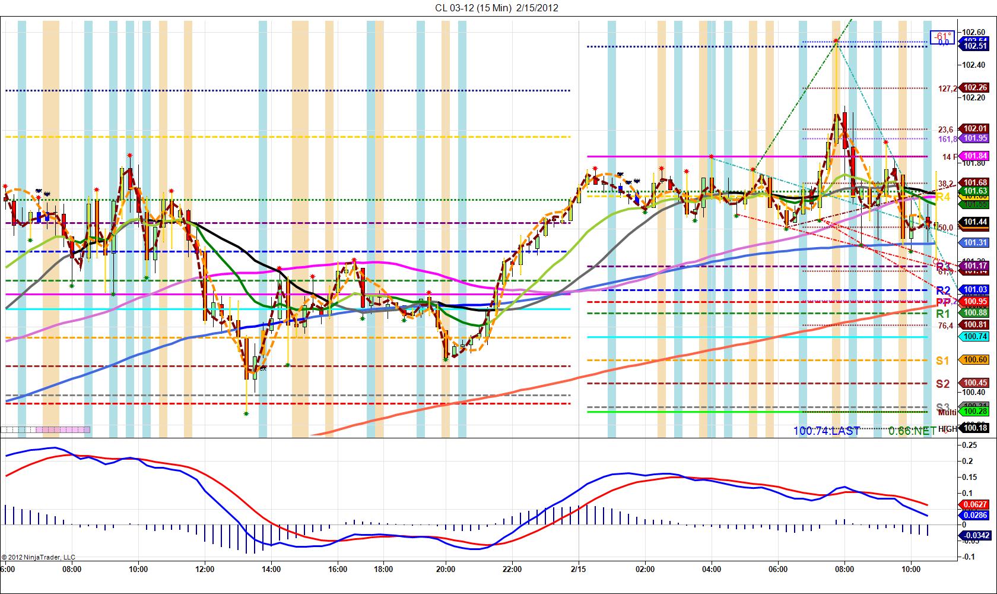Select the boxed -61° angle label
Image resolution: width=997 pixels, height=594 pixels.
point(942,36)
